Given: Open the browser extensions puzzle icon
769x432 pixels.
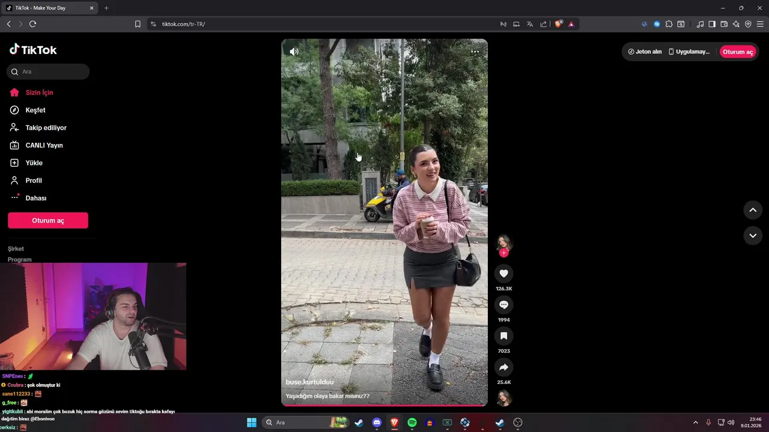Looking at the screenshot, I should tap(669, 24).
